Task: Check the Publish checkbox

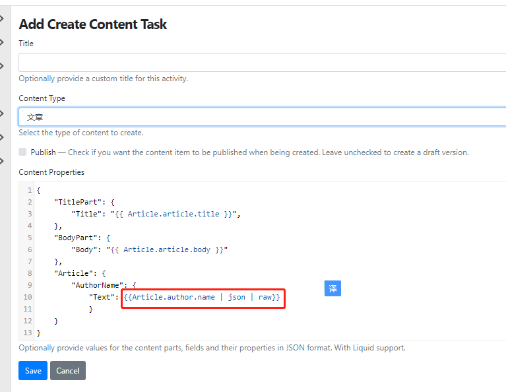Action: point(22,152)
